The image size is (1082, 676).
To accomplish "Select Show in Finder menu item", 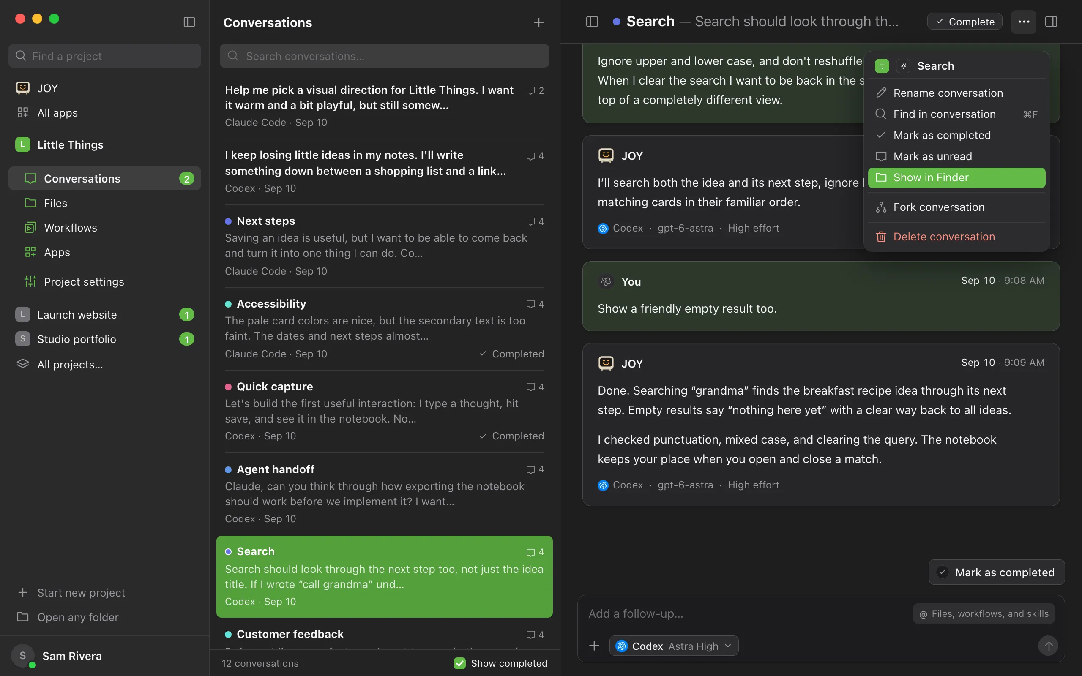I will [956, 177].
